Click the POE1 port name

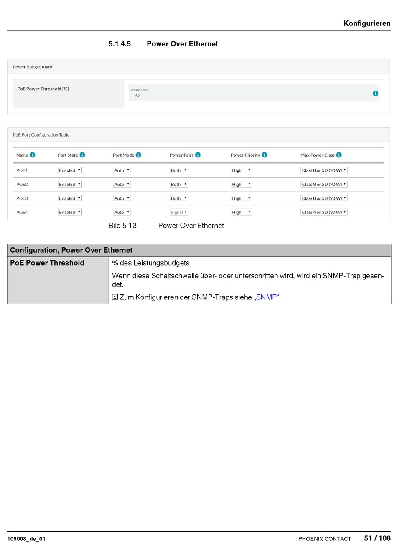[22, 170]
